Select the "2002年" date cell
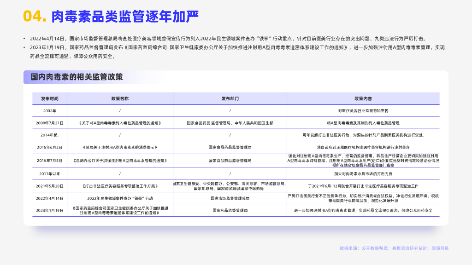 click(49, 111)
